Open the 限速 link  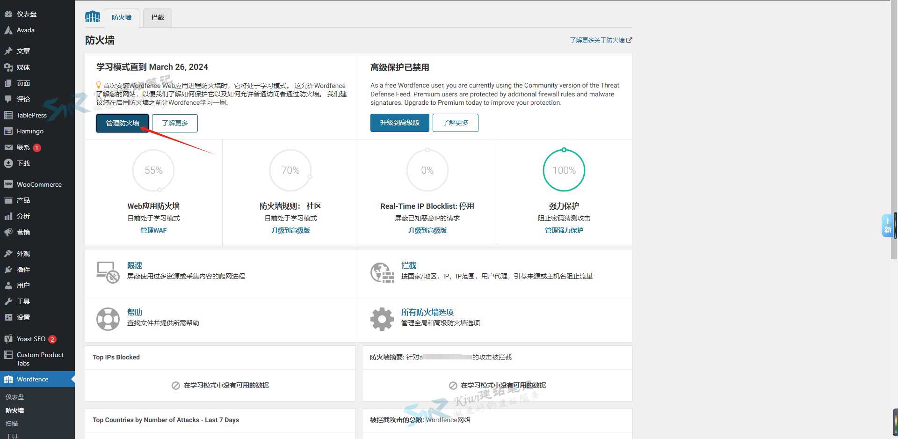coord(135,265)
